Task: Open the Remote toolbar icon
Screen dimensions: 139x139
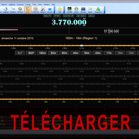Action: tap(83, 10)
